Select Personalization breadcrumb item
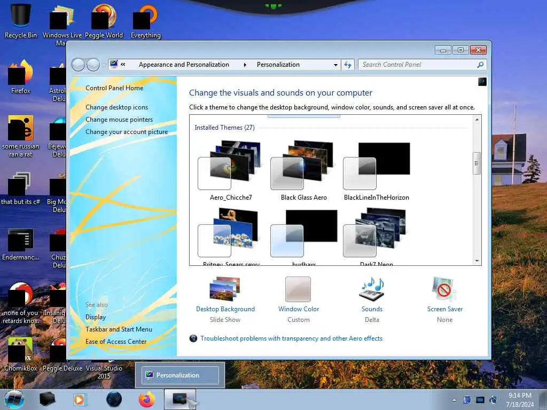The image size is (547, 410). pos(278,65)
